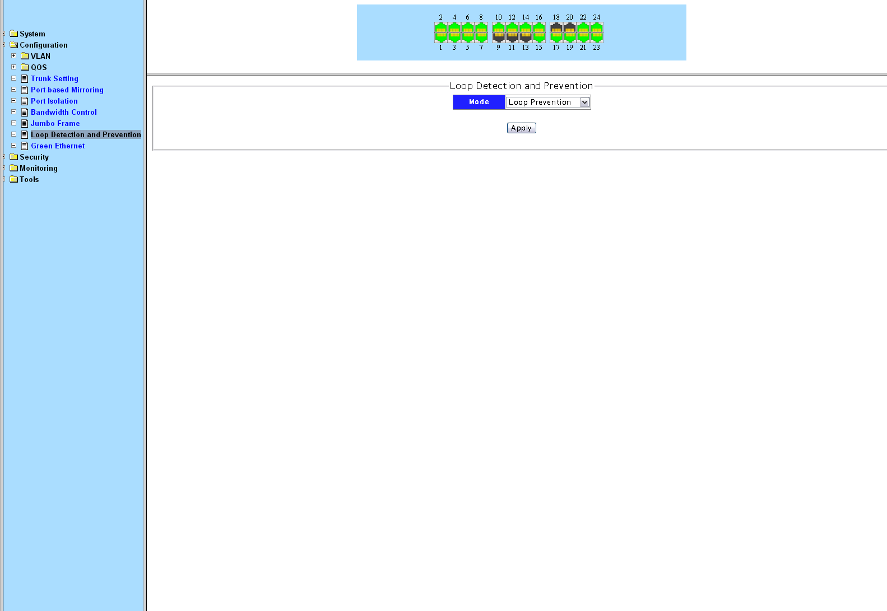This screenshot has width=887, height=611.
Task: Expand the VLAN tree node
Action: coord(14,56)
